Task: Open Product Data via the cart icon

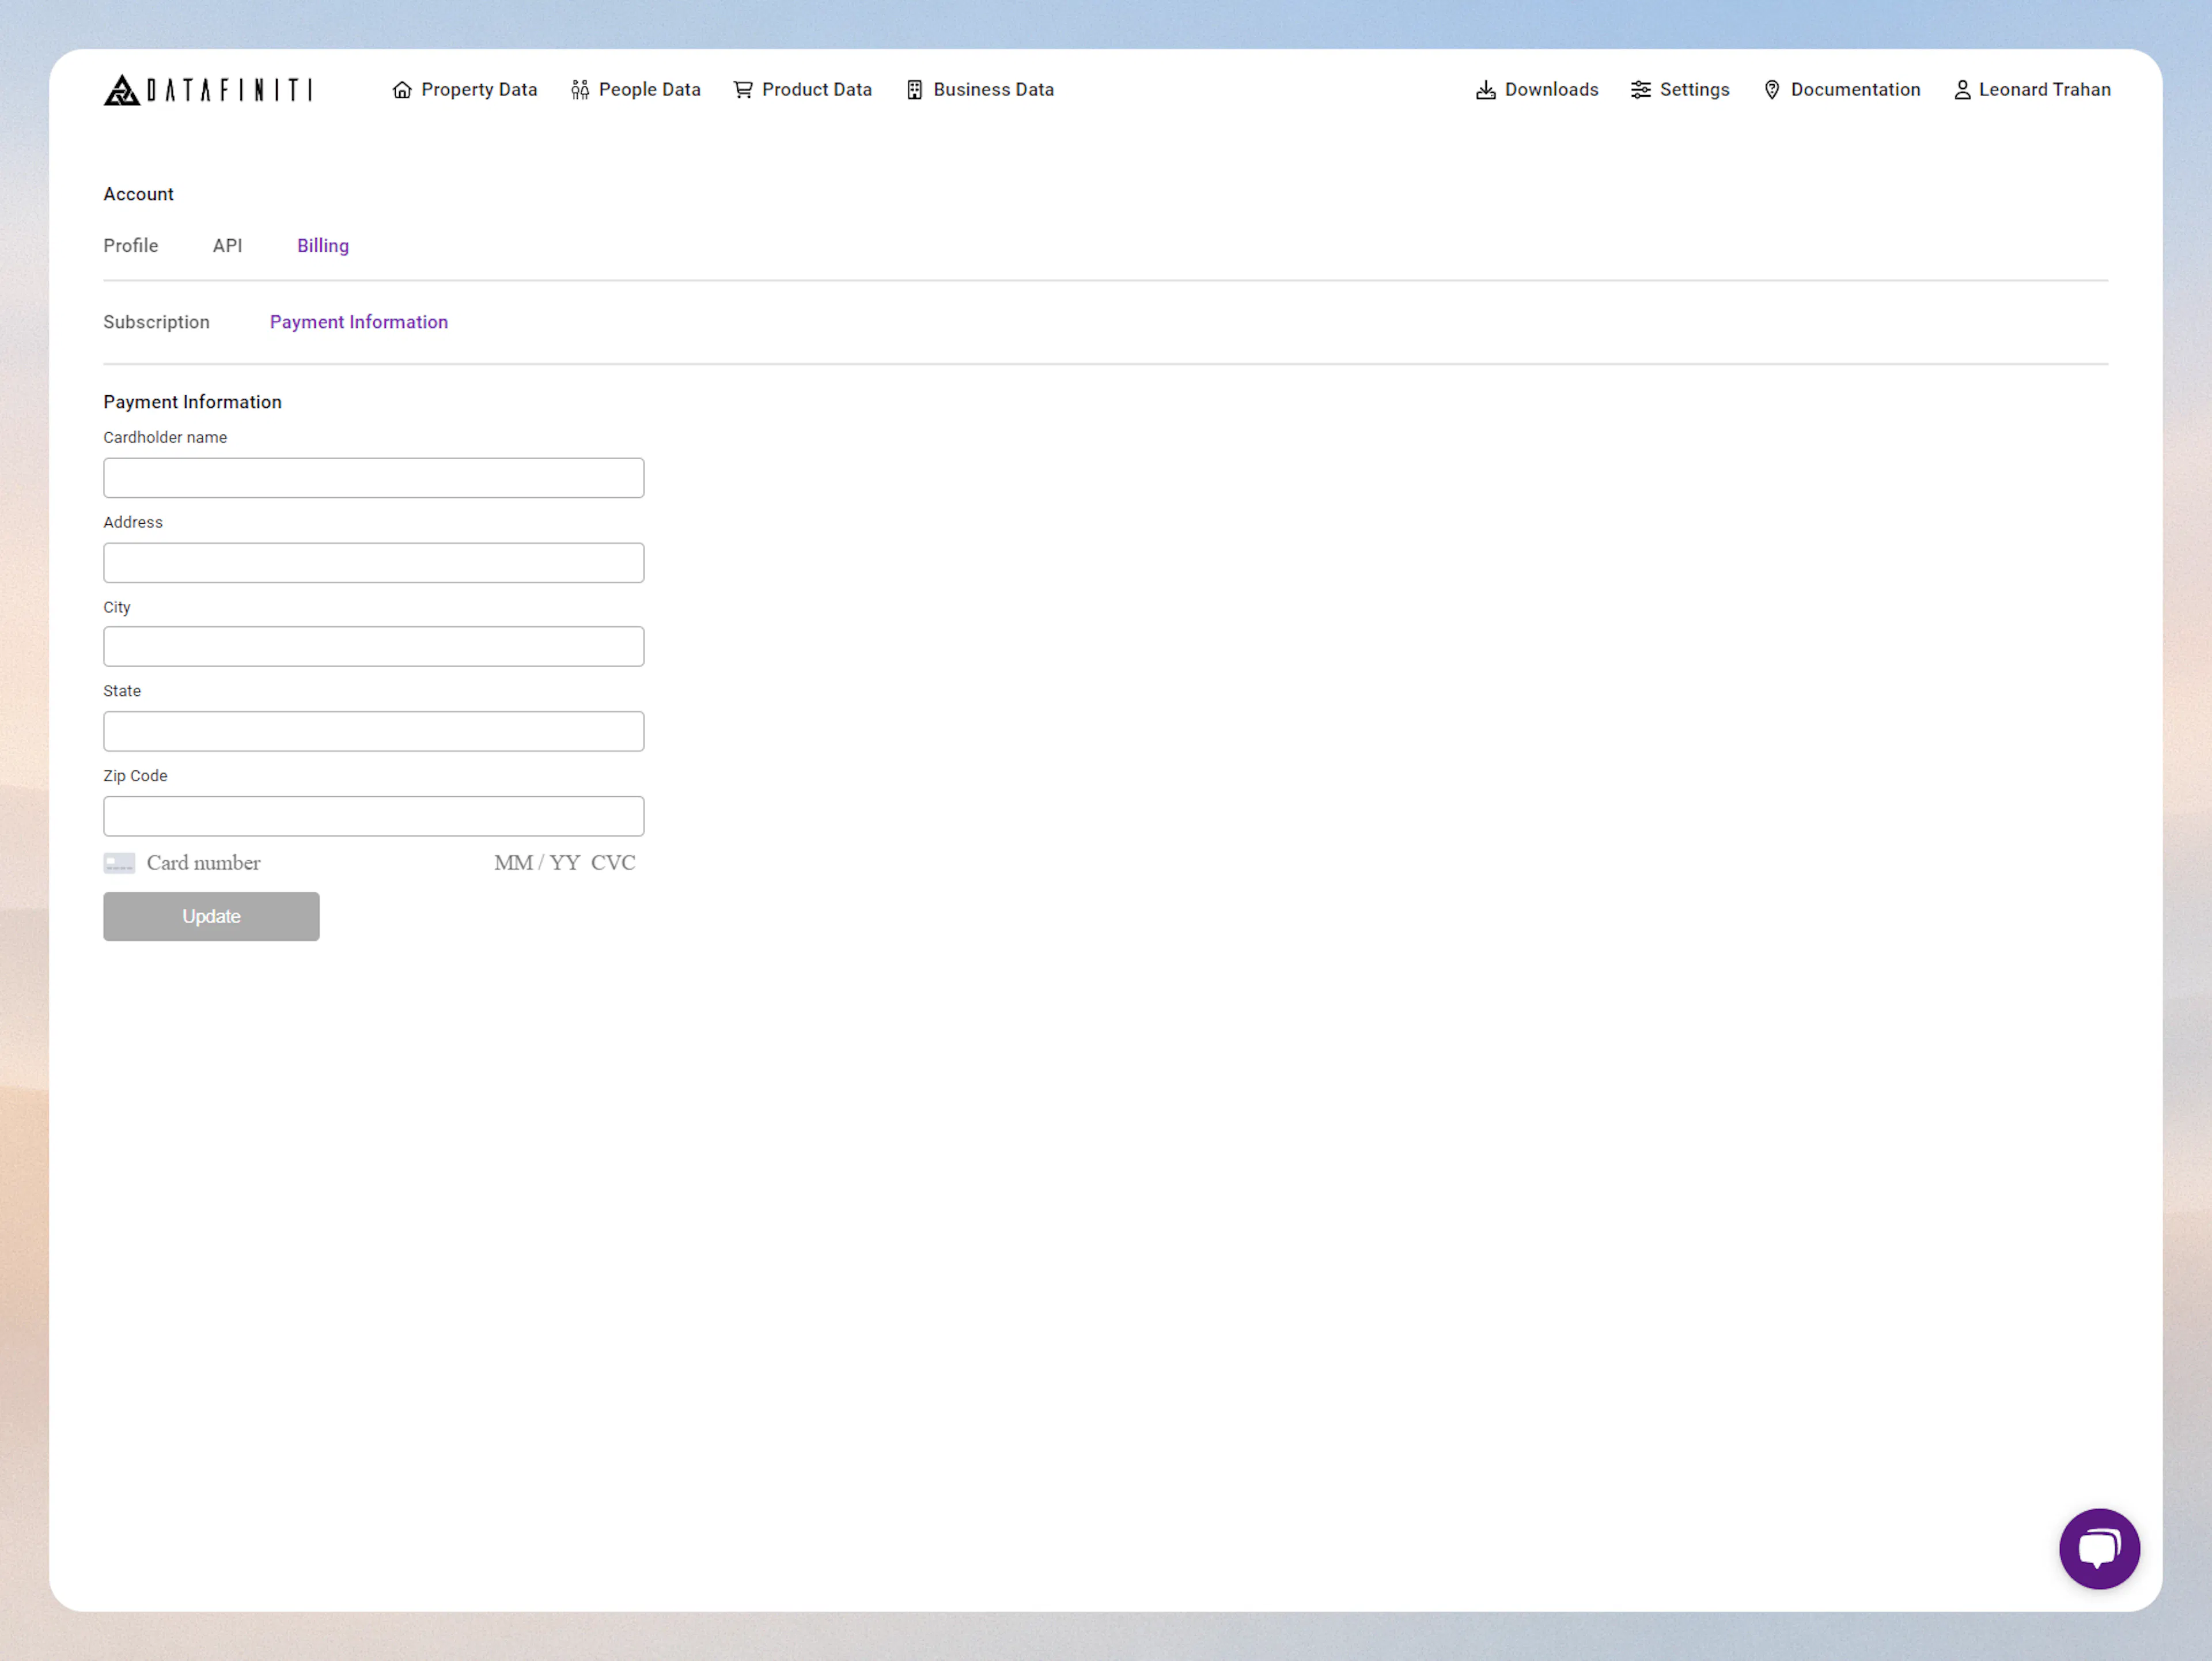Action: point(743,89)
